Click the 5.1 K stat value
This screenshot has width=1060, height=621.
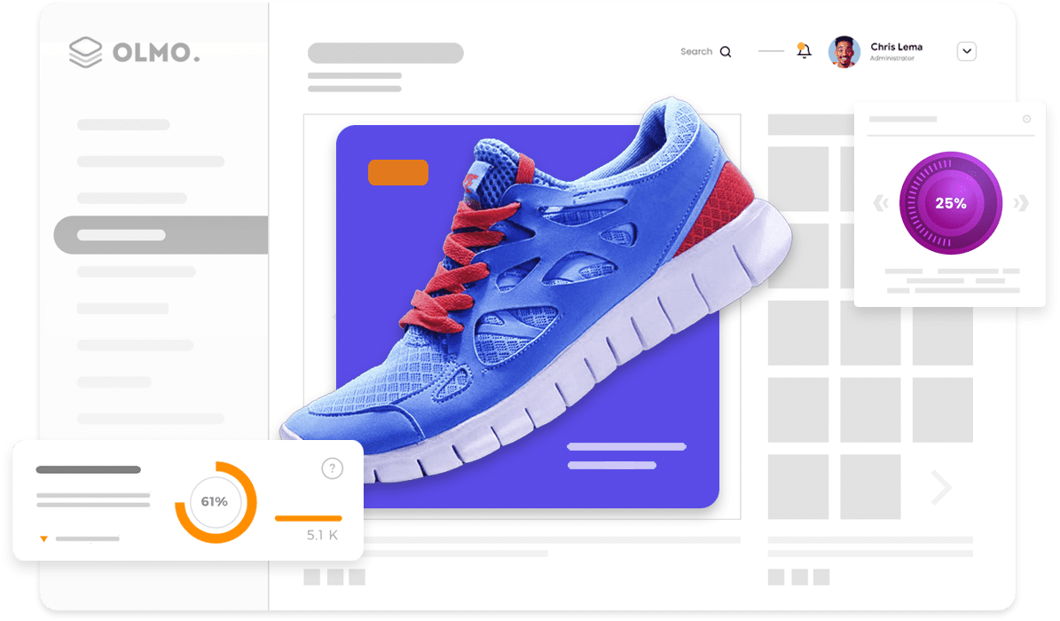321,535
